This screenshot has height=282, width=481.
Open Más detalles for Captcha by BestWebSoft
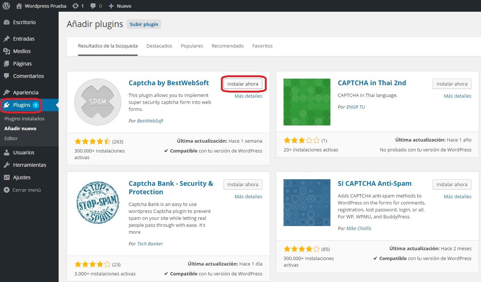coord(248,96)
